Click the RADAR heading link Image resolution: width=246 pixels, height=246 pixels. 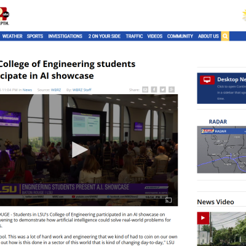[218, 122]
